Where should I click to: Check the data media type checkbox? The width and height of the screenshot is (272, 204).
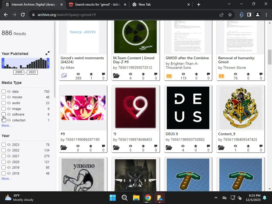[x=3, y=91]
